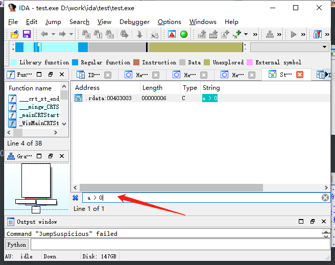Click the down arrow jump icon
Screen dimensions: 335x265
[x=139, y=34]
